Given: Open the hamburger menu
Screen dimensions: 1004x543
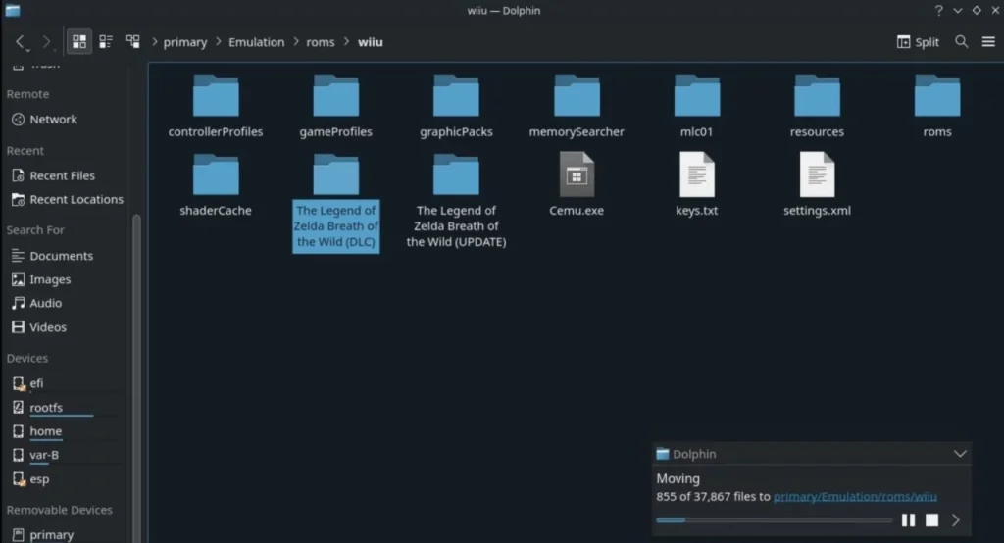Looking at the screenshot, I should 988,42.
